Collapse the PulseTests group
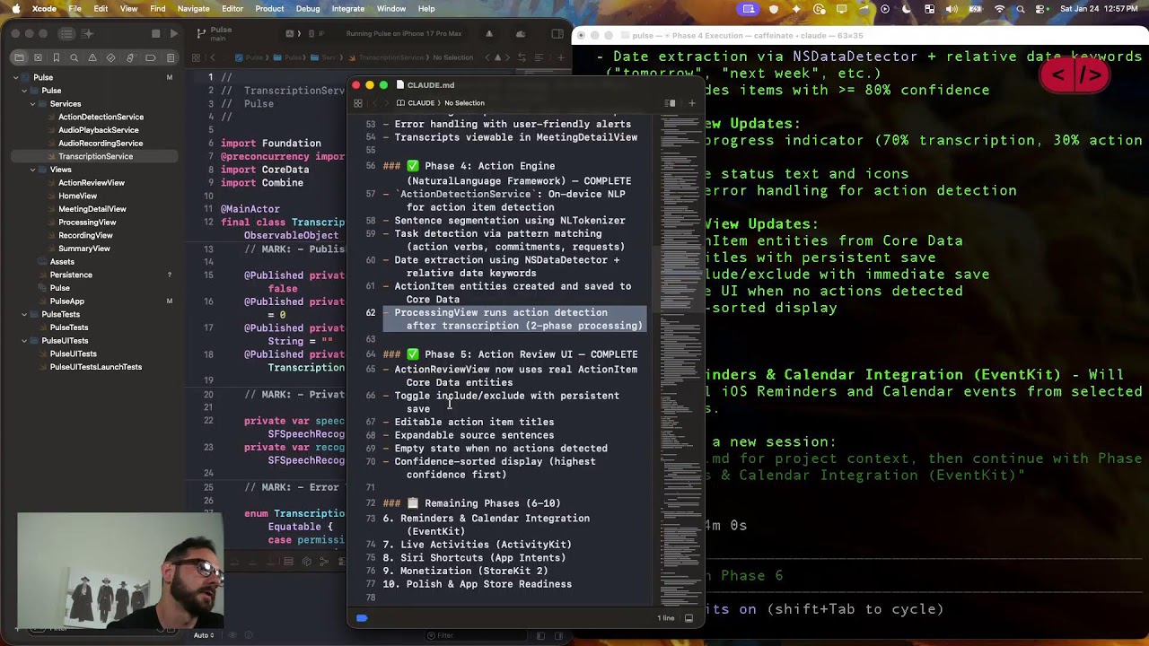This screenshot has height=646, width=1149. [x=24, y=315]
